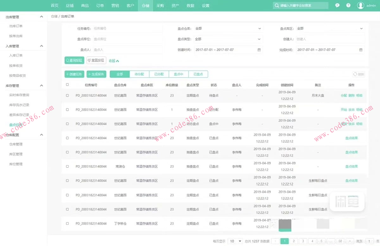Open calendar icon for 完成时间 date range
The image size is (380, 246).
click(x=361, y=50)
